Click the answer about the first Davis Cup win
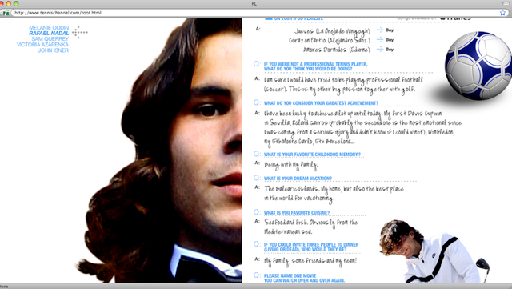This screenshot has width=512, height=289. coord(362,128)
